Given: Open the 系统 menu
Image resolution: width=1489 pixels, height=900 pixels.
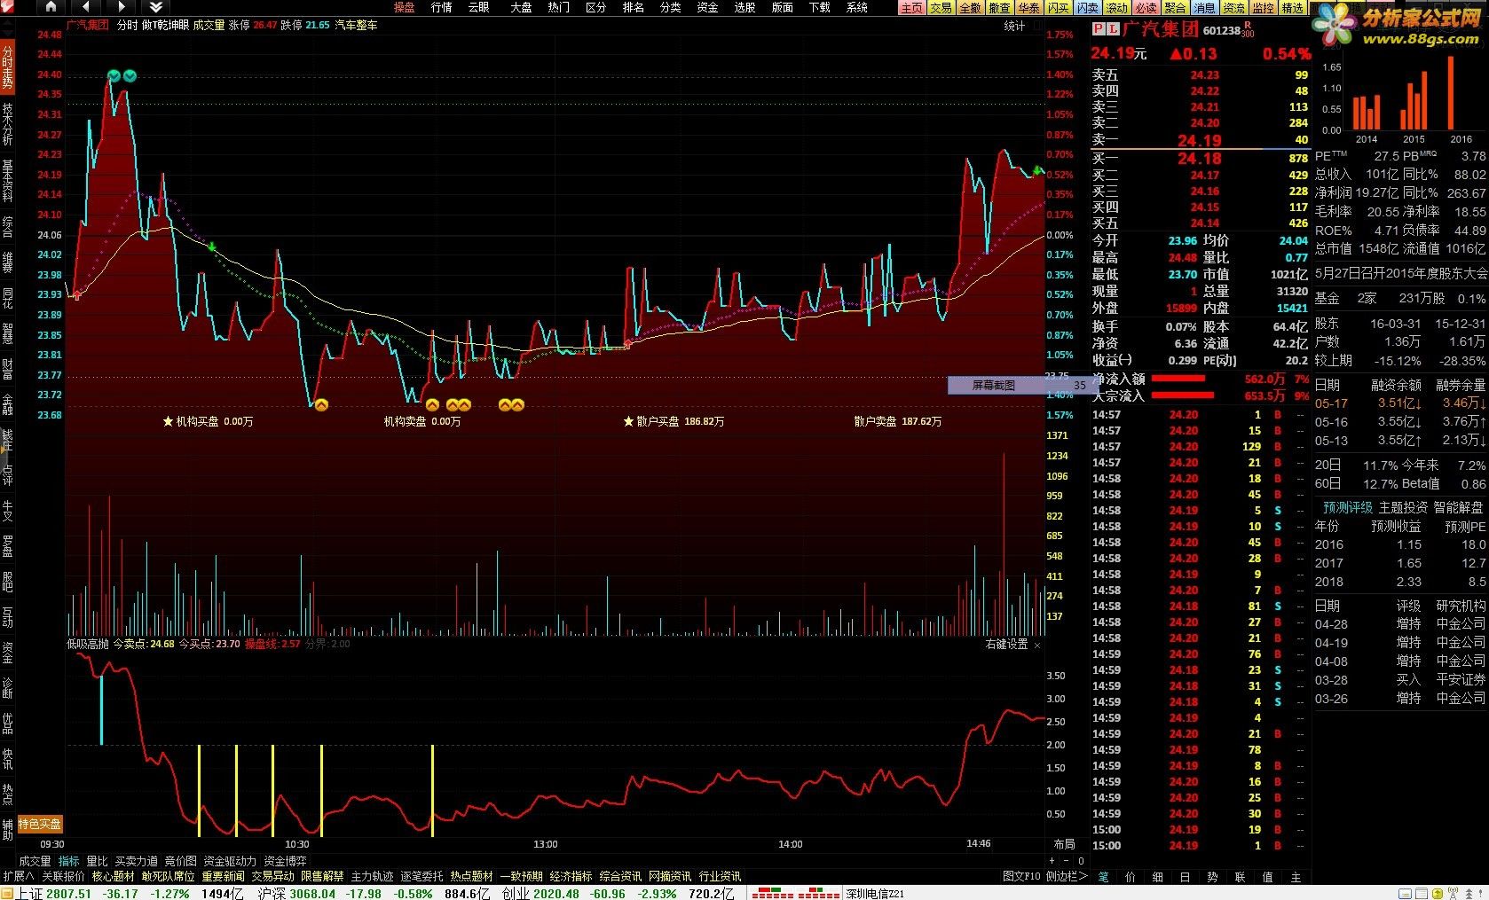Looking at the screenshot, I should (x=856, y=7).
